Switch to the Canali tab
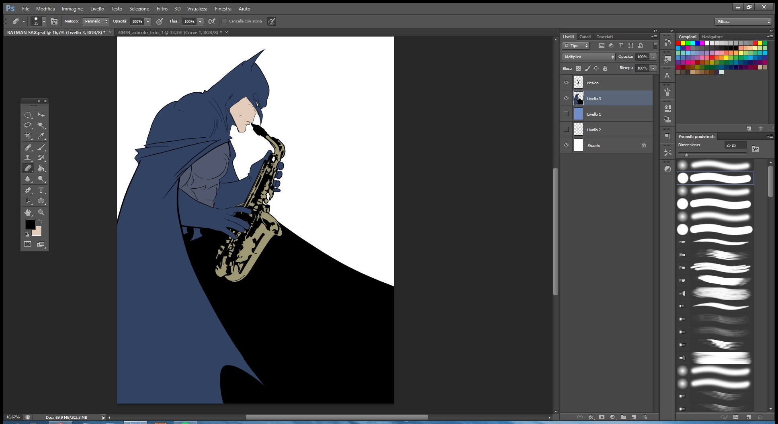Screen dimensions: 778x424 [585, 37]
